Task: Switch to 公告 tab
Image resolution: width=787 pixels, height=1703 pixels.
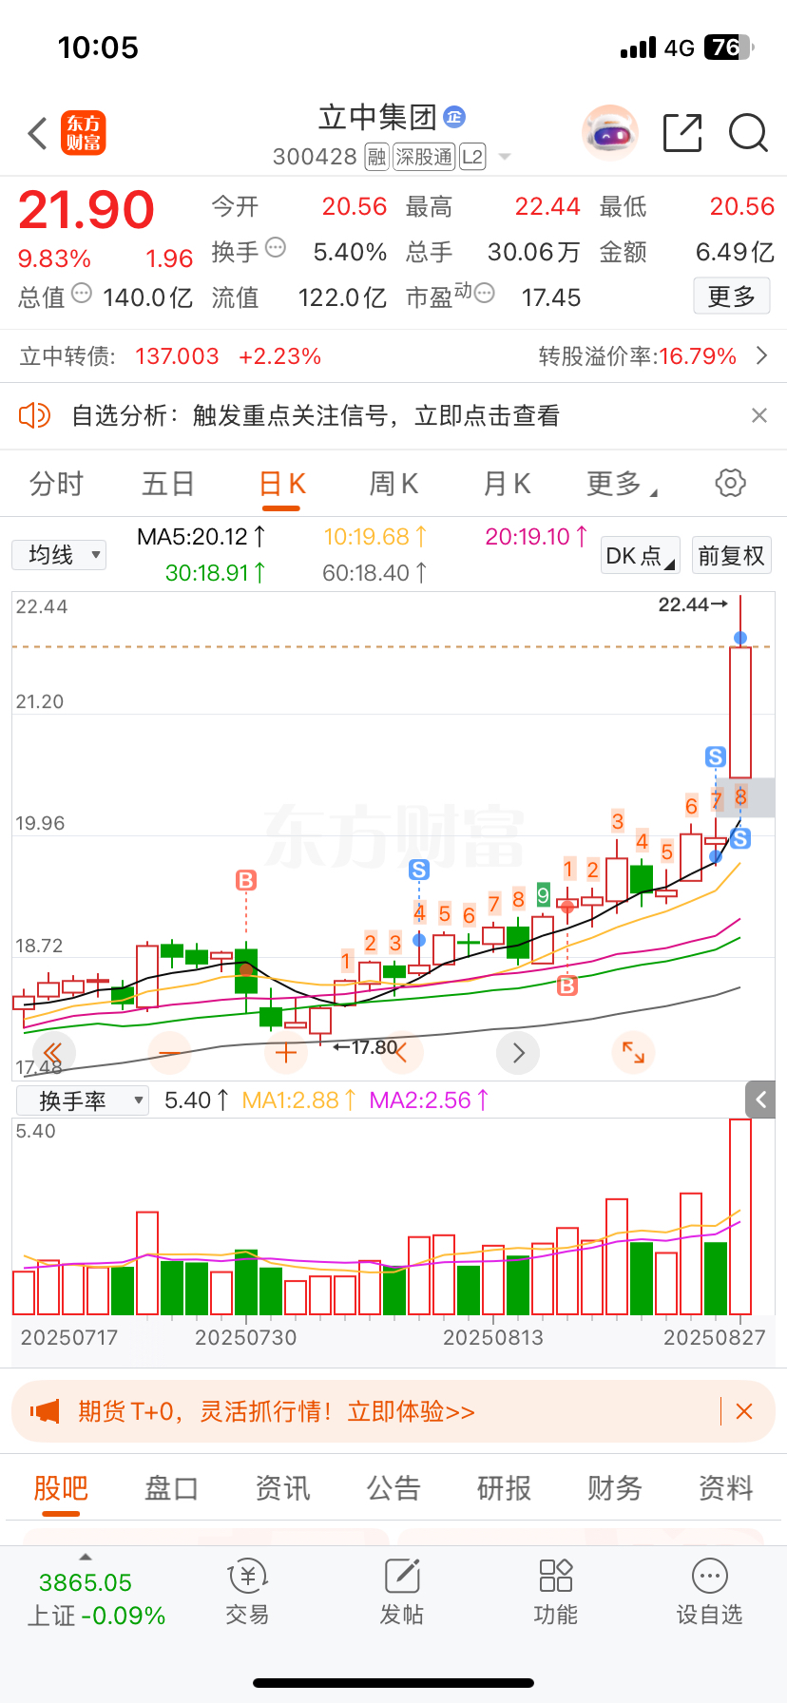Action: tap(393, 1488)
